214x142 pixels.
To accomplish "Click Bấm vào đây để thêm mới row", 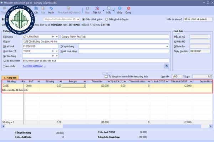I will click(14, 90).
